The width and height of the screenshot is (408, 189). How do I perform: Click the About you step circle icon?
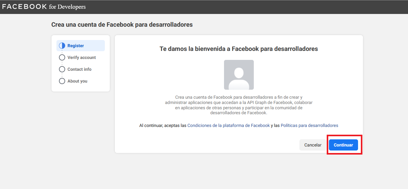[62, 81]
